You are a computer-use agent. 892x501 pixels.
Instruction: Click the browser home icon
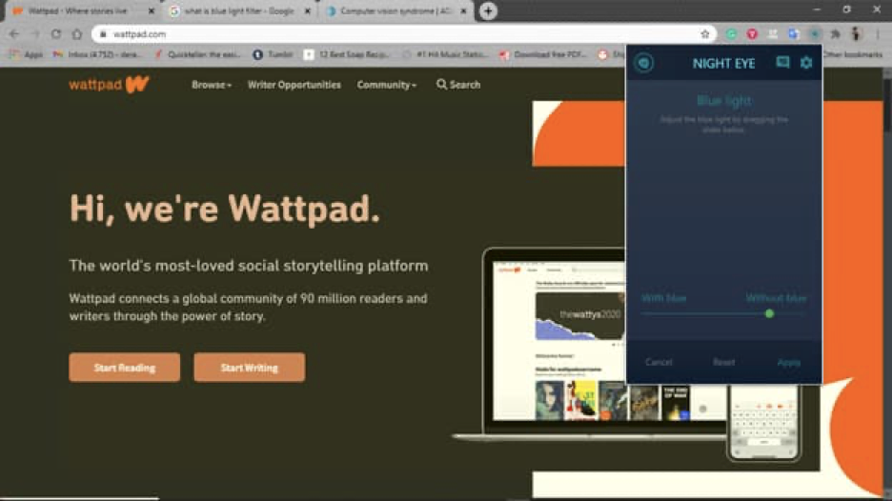point(77,34)
